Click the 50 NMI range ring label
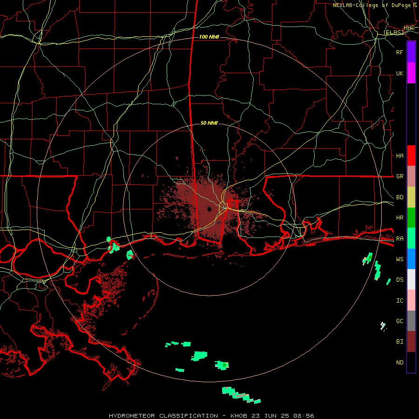This screenshot has height=419, width=419. (209, 123)
